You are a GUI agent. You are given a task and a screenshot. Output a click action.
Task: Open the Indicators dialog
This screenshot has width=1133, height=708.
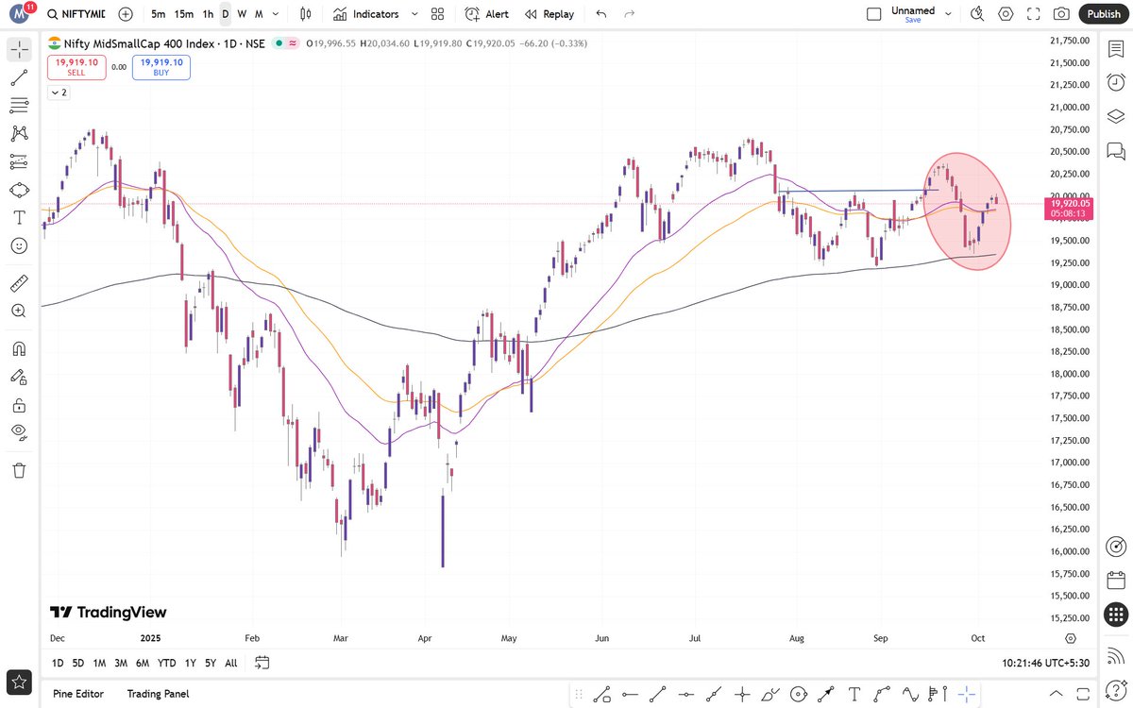tap(364, 14)
